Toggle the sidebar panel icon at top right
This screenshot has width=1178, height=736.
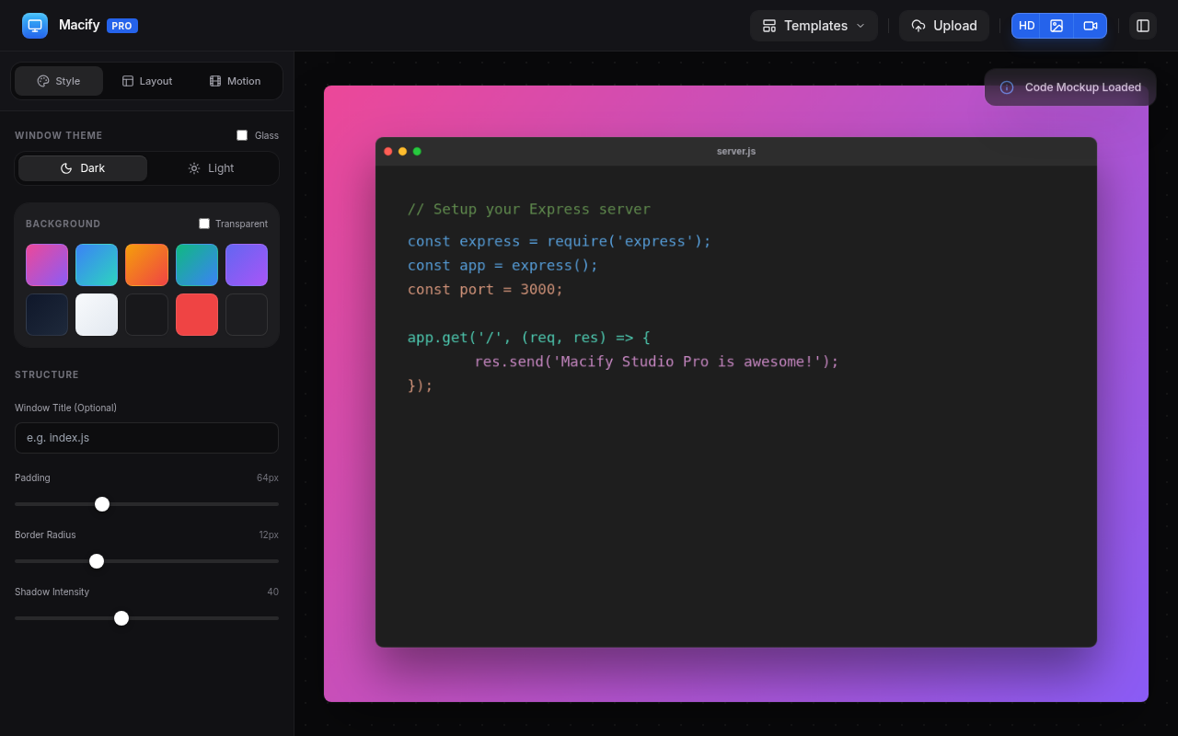1142,25
